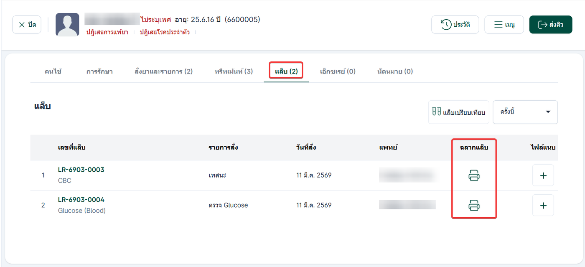Open lab number LR-6903-0004
The image size is (585, 267).
click(x=81, y=199)
